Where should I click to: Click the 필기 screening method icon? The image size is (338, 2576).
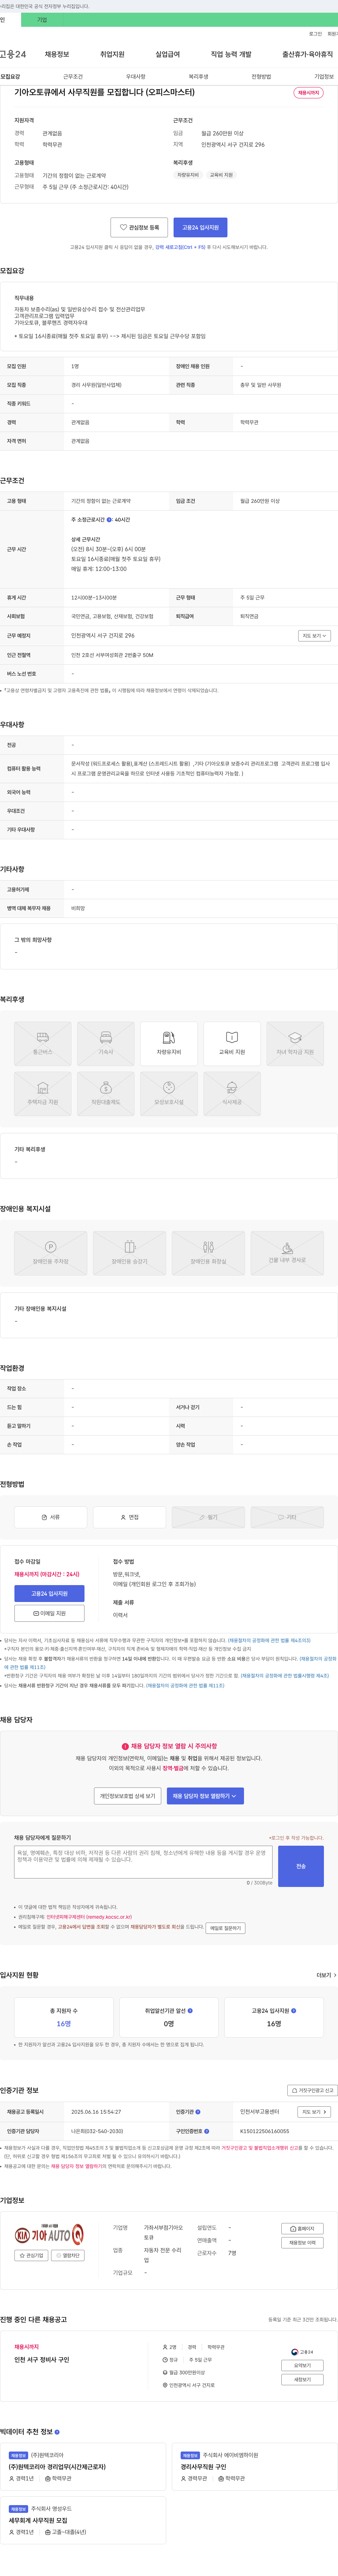pos(208,1517)
